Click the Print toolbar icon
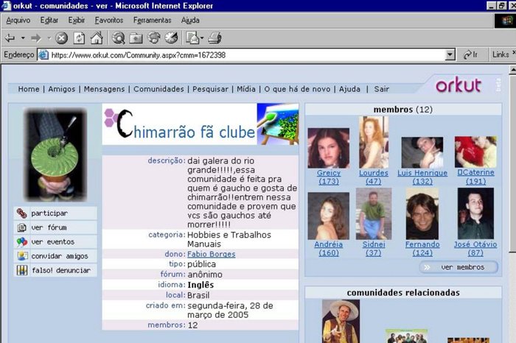 [215, 38]
